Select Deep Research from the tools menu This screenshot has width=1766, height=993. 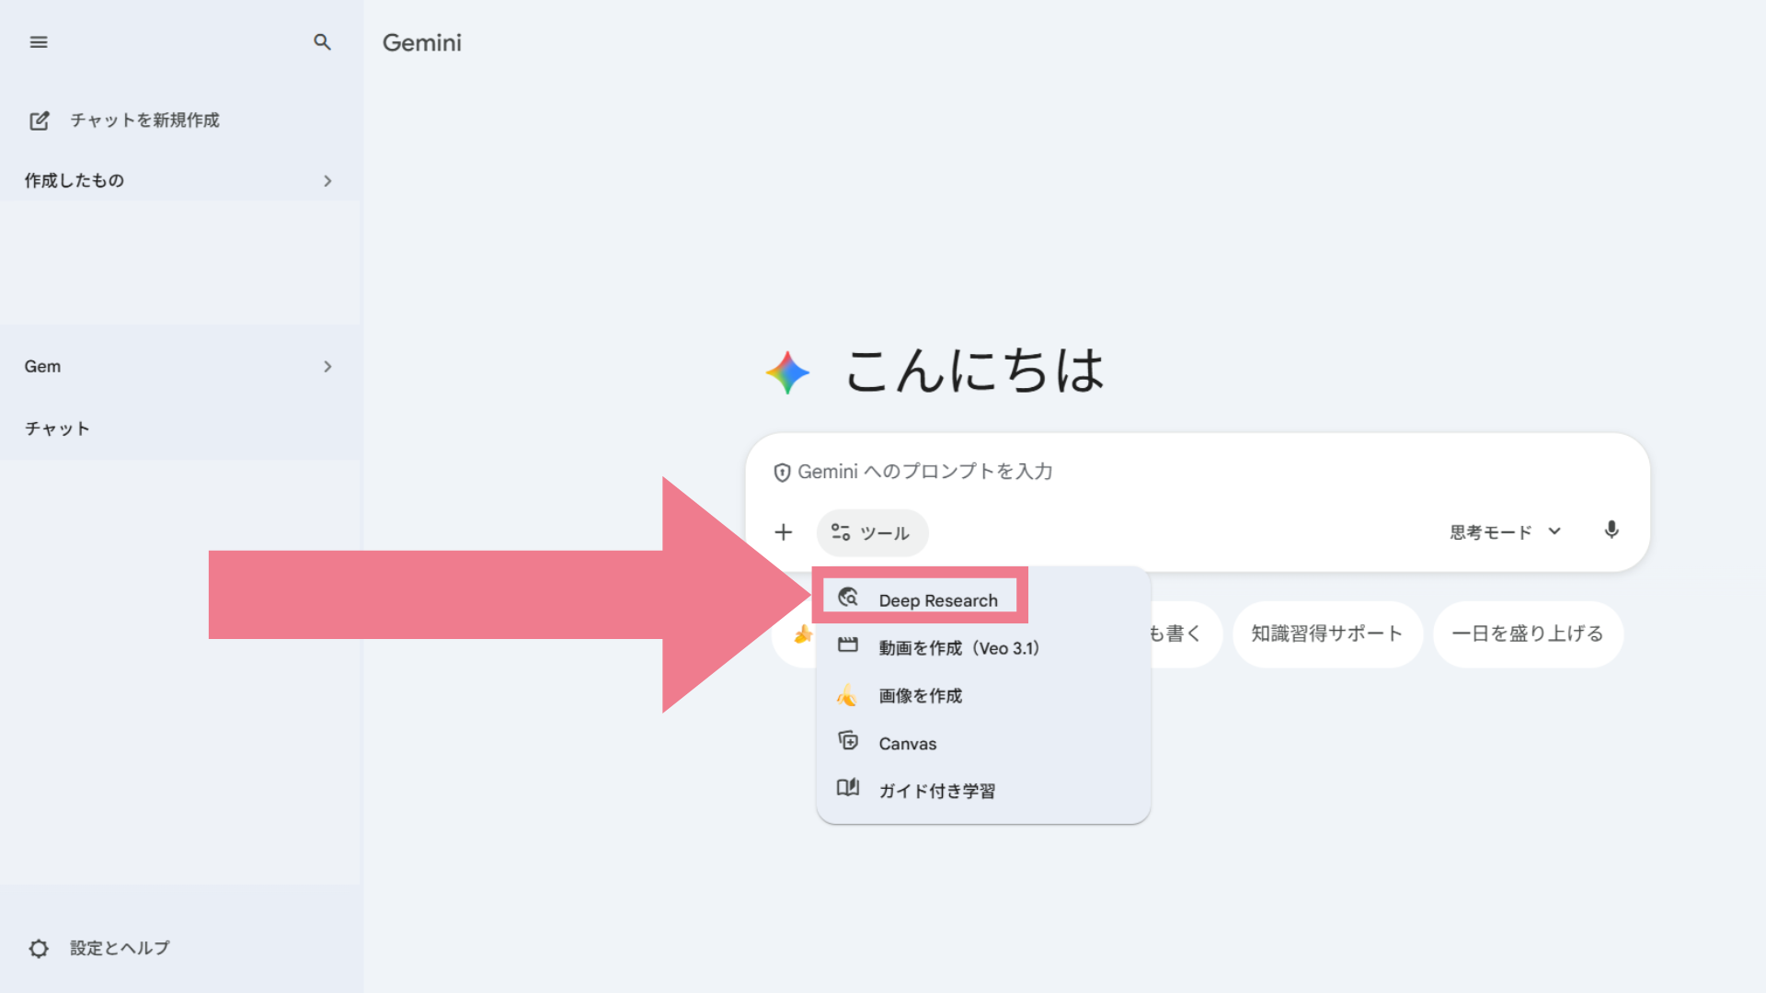[x=936, y=600]
